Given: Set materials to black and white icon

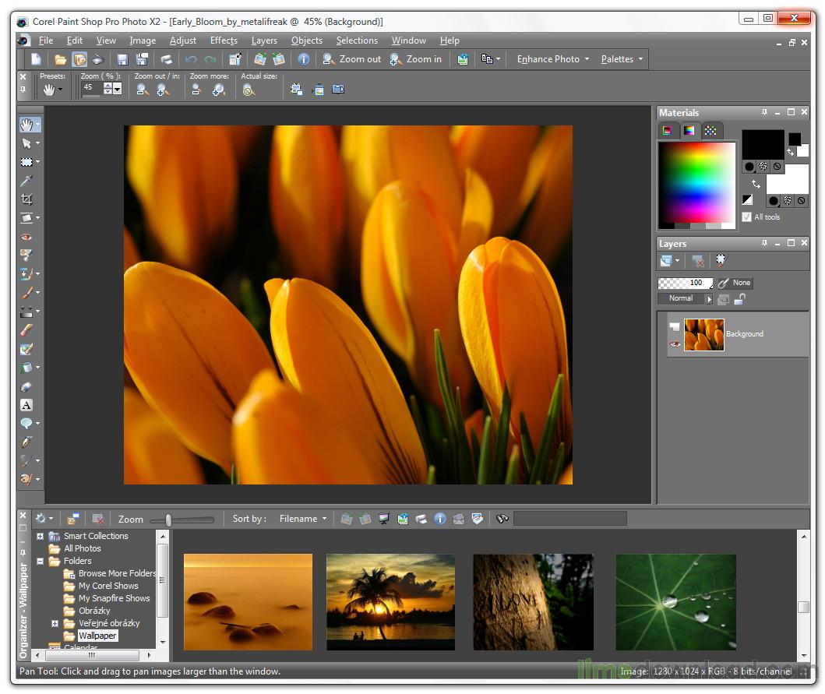Looking at the screenshot, I should 747,200.
